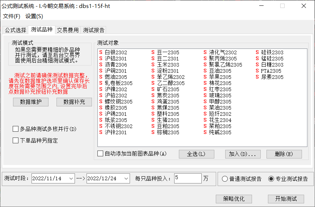The width and height of the screenshot is (315, 207).
Task: Open the 文件(F) menu
Action: (12, 16)
